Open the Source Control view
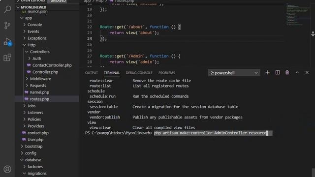The height and width of the screenshot is (177, 315). point(7,26)
